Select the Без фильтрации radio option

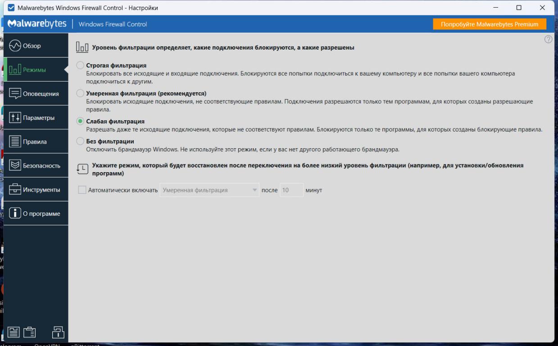point(80,141)
